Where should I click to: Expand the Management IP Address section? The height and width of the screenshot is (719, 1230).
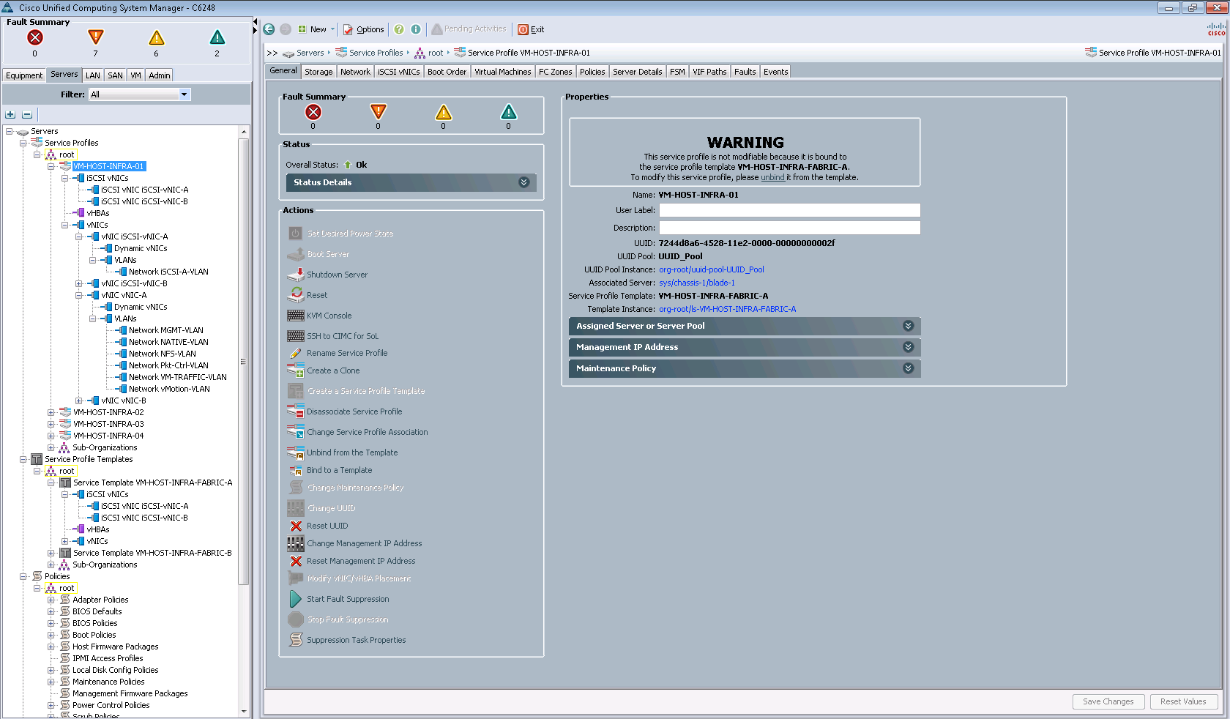(x=745, y=347)
